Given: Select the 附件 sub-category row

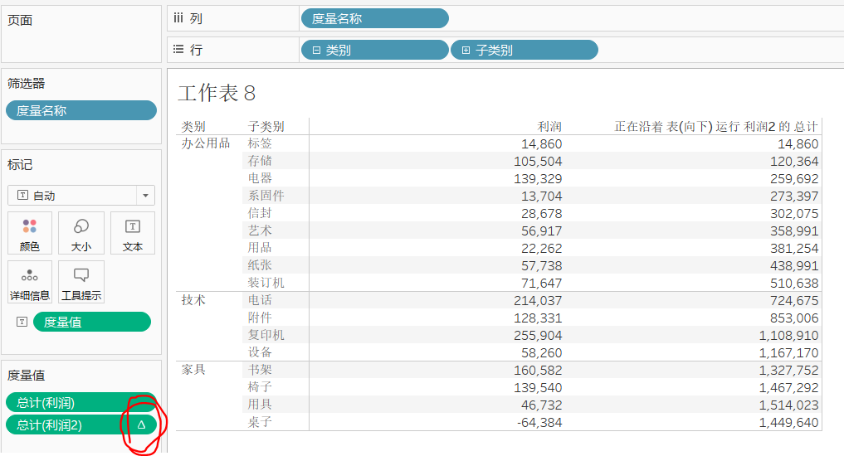Looking at the screenshot, I should pos(260,318).
